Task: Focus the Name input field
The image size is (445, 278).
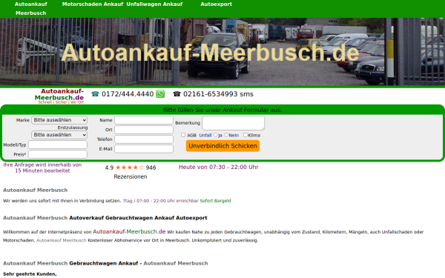Action: point(144,120)
